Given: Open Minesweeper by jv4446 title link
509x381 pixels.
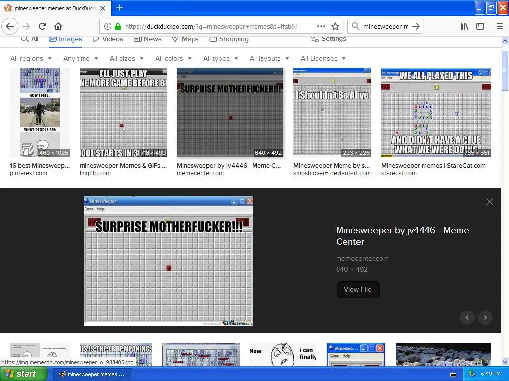Looking at the screenshot, I should click(x=402, y=236).
